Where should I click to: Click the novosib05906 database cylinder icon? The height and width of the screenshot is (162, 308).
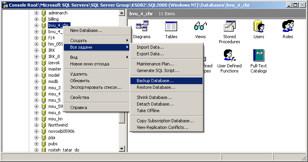[44, 131]
